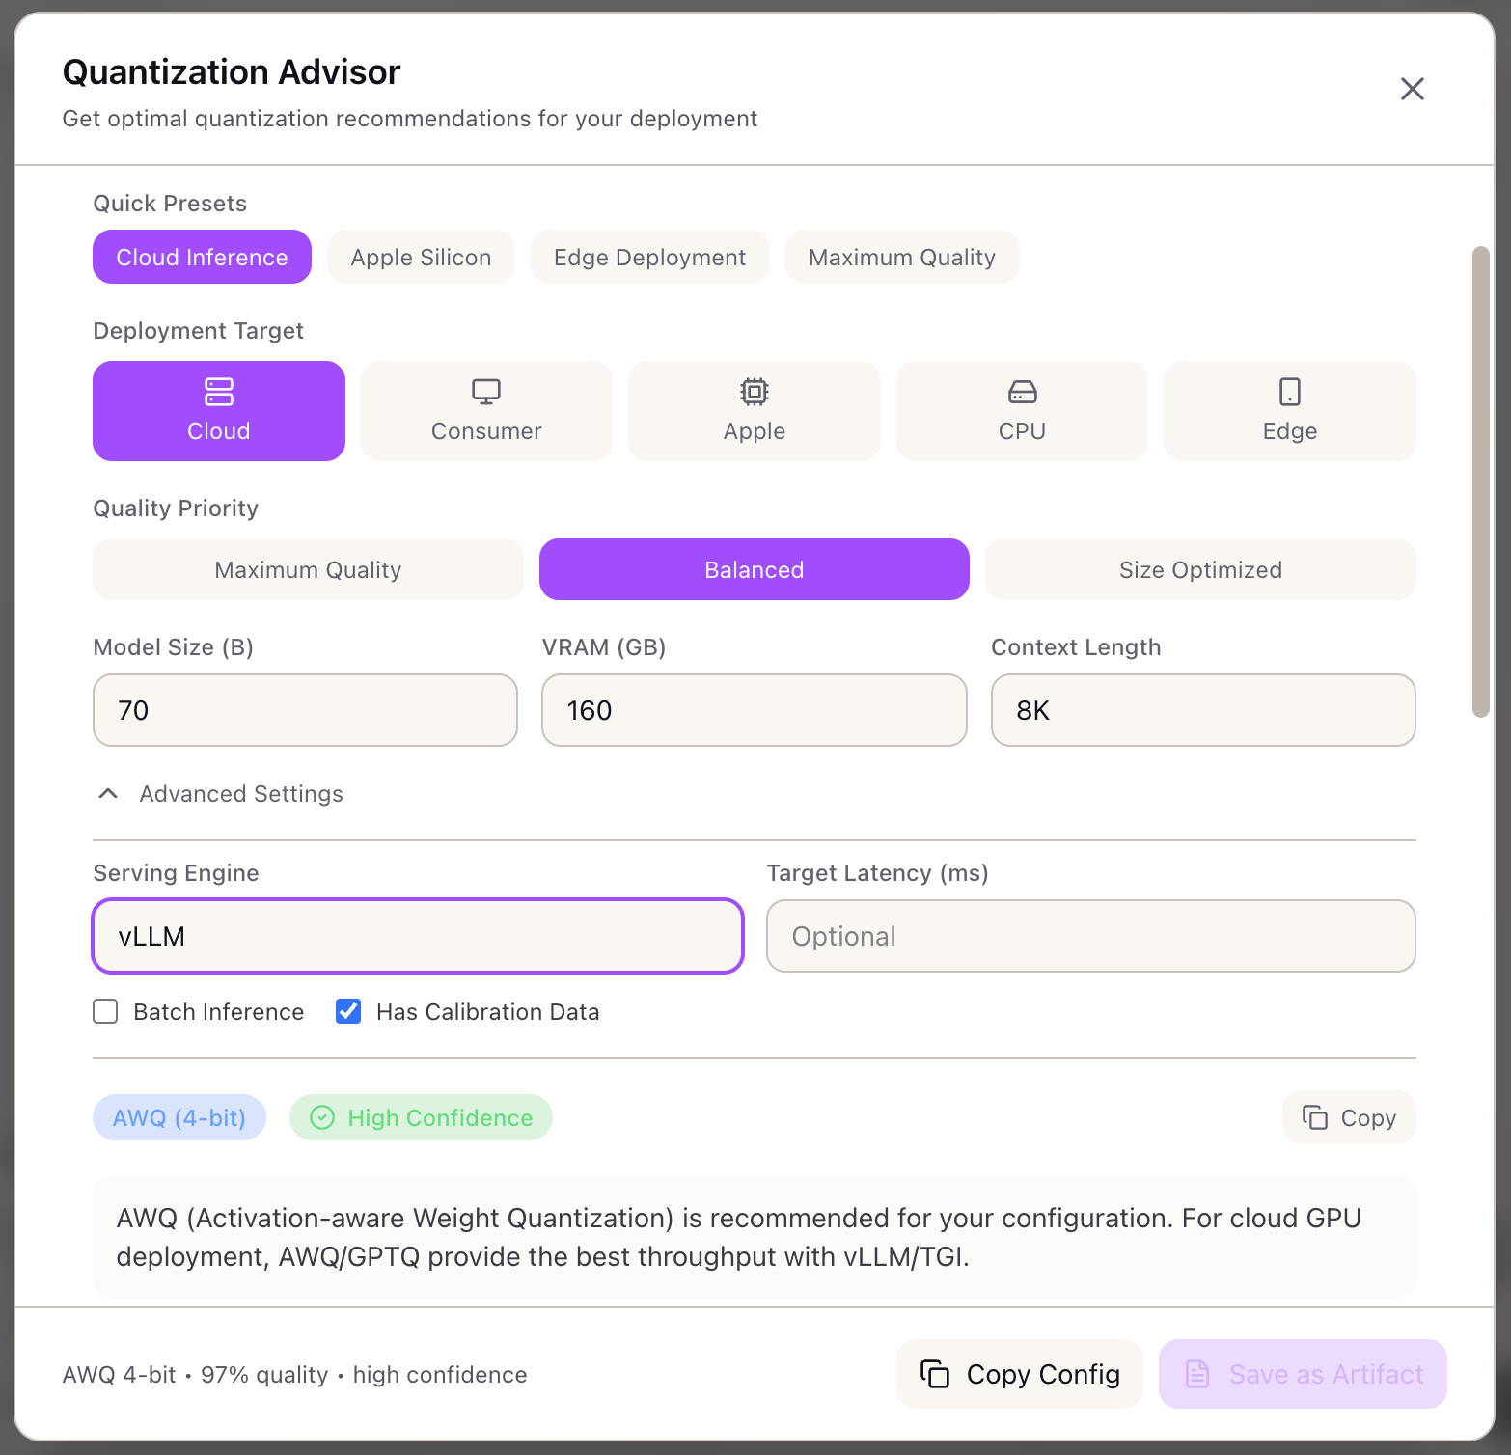Enable the Batch Inference checkbox

pos(106,1011)
